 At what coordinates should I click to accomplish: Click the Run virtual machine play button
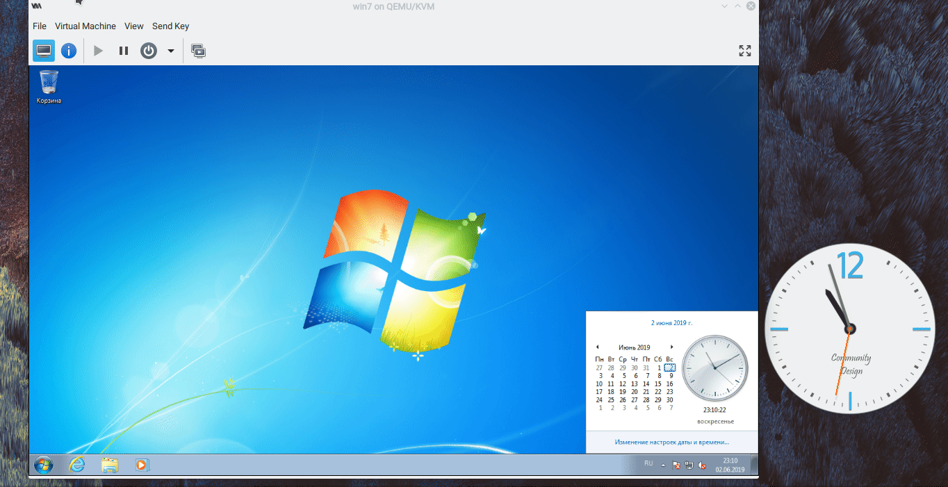98,51
